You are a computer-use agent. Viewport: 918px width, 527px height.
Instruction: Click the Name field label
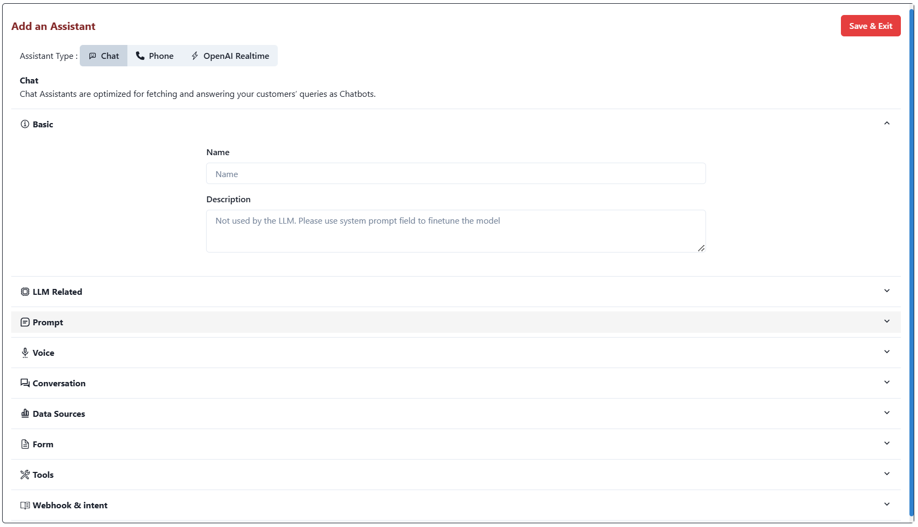[x=218, y=152]
